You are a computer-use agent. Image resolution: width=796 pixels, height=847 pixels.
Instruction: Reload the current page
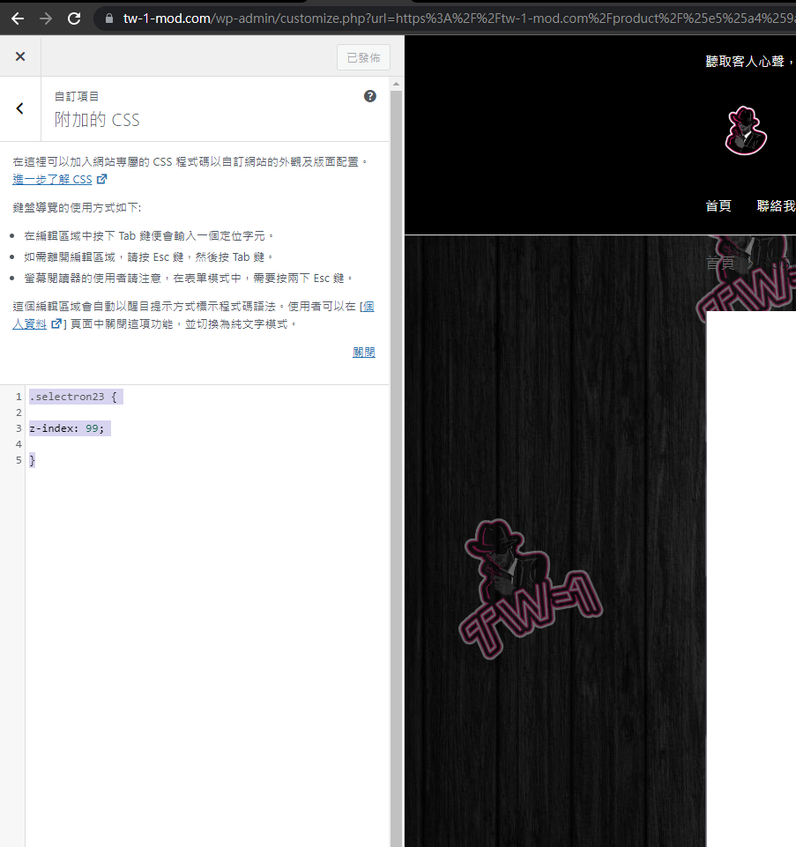click(x=74, y=18)
